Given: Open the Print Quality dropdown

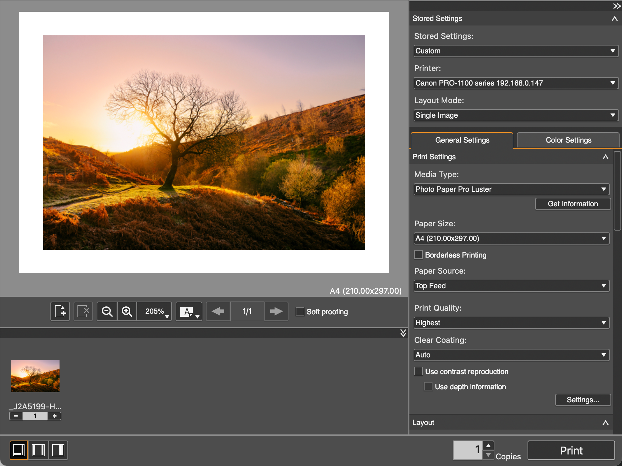Looking at the screenshot, I should (511, 323).
